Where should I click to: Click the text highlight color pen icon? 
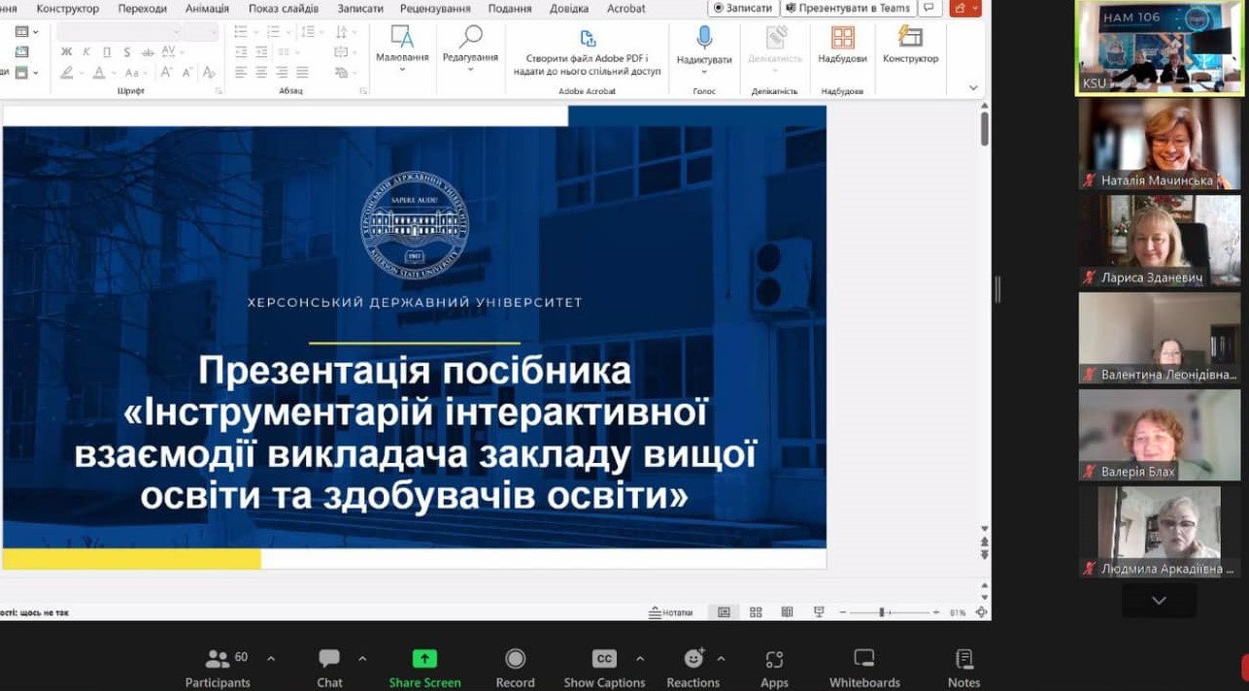click(x=67, y=72)
